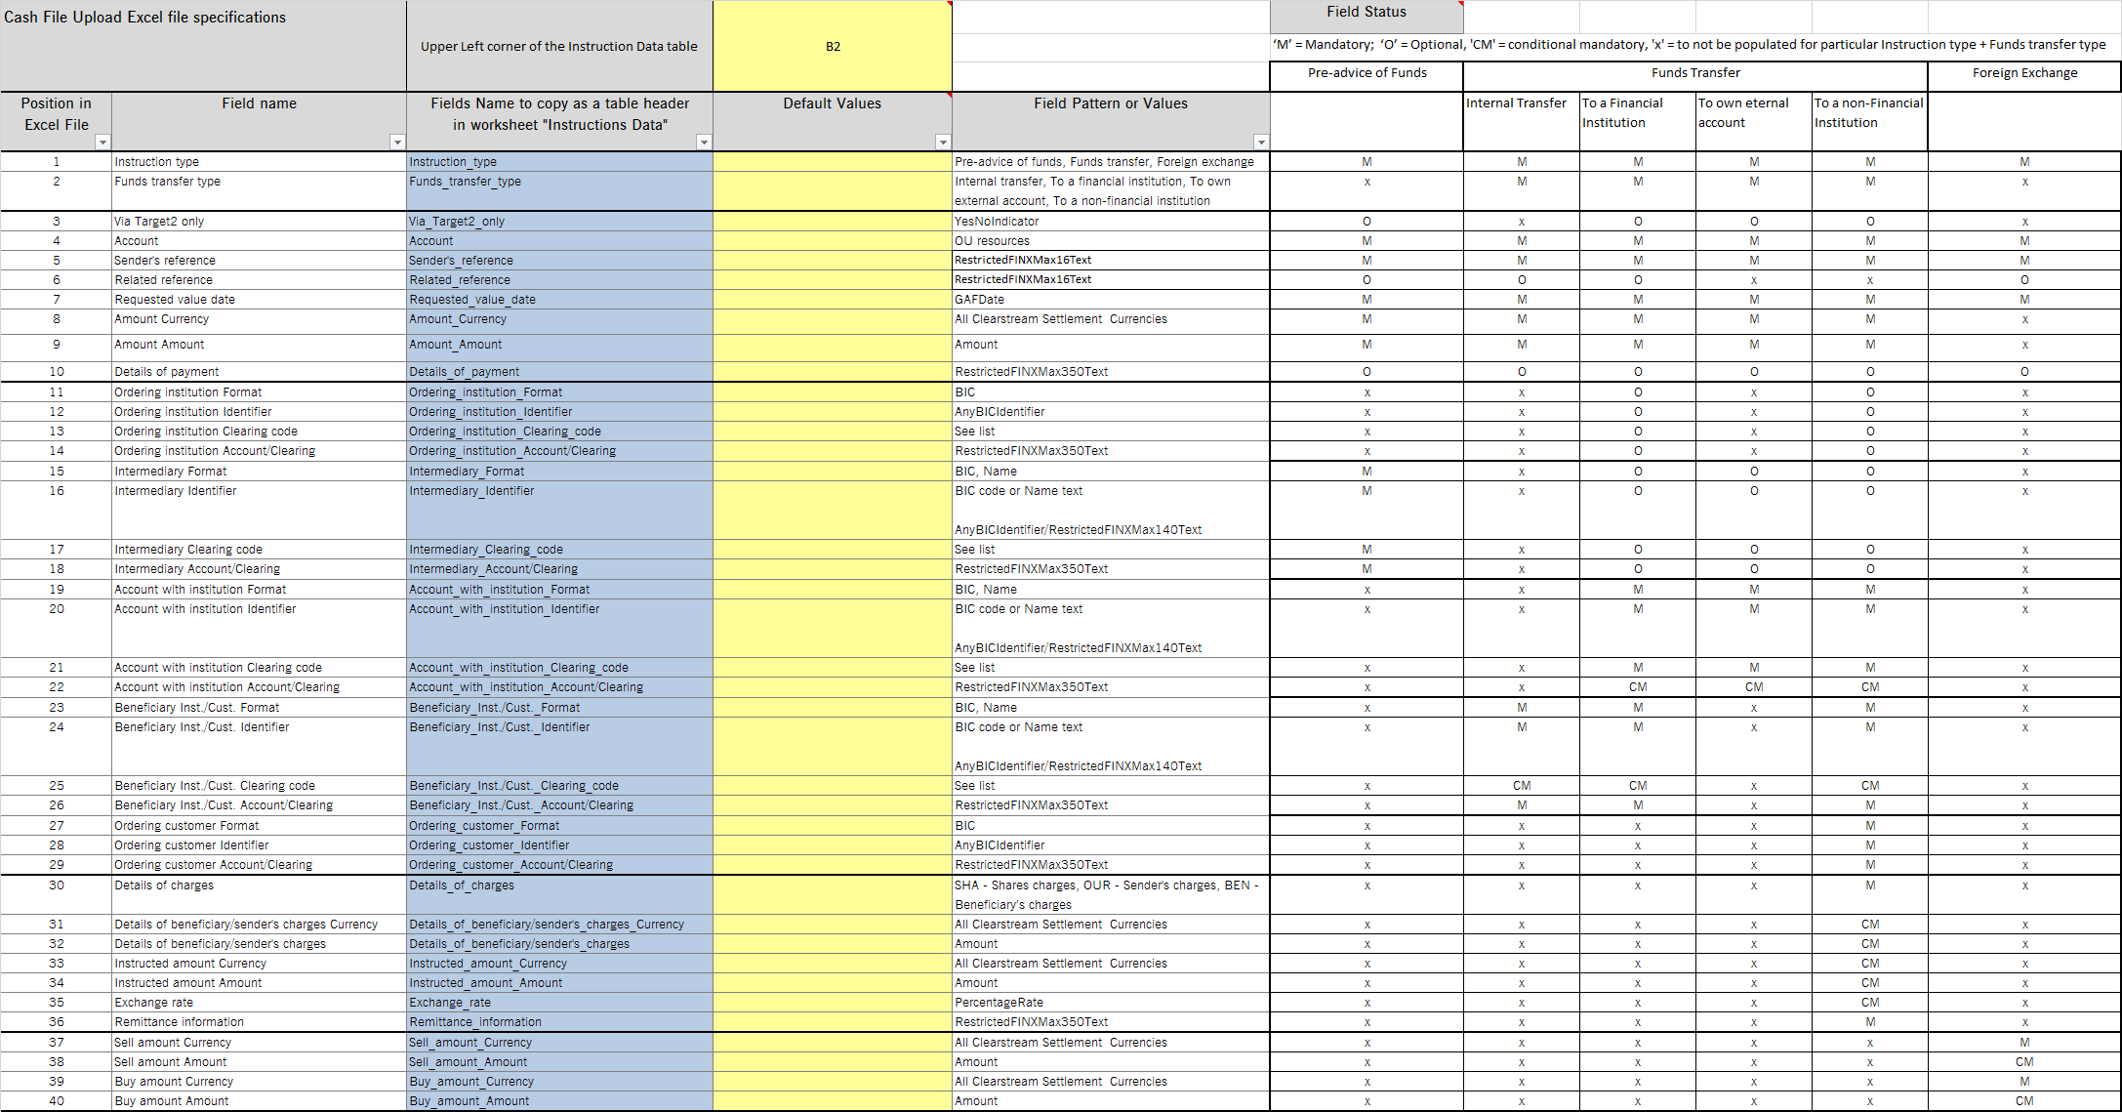Open the Field Pattern or Values filter dropdown

1261,143
